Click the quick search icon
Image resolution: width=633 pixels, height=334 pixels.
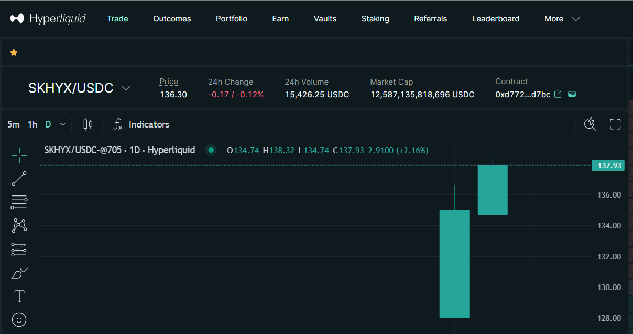(590, 124)
